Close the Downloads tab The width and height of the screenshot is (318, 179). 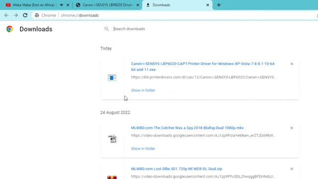[x=208, y=5]
